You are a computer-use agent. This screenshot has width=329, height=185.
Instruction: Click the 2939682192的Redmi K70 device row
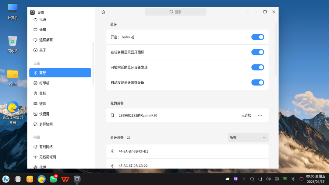coord(187,115)
